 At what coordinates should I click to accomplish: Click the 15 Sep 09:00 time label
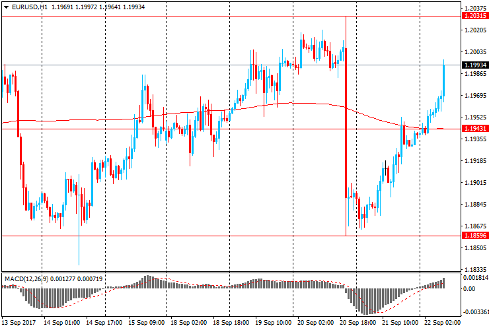coord(147,323)
